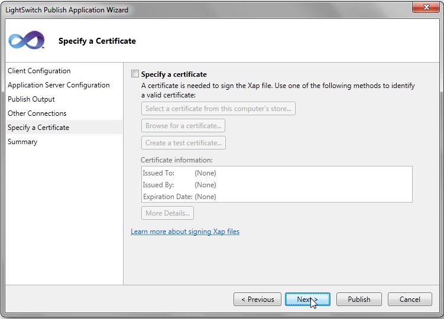
Task: Go to Client Configuration step
Action: 39,71
